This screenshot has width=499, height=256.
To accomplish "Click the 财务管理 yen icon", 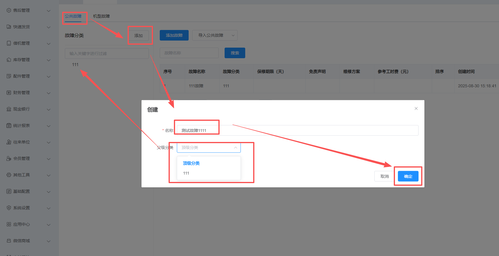I will 9,93.
